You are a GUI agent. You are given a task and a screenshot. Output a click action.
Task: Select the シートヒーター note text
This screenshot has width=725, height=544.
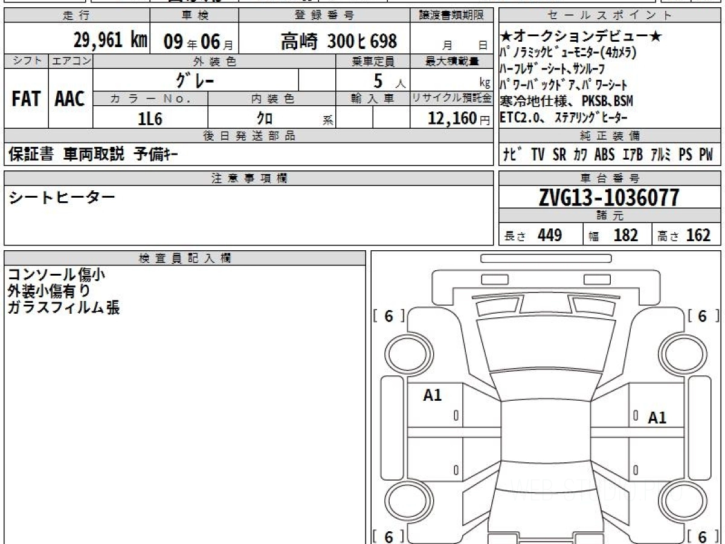tap(62, 197)
